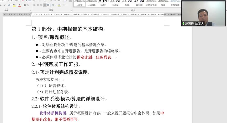
Task: Toggle justify alignment
Action: click(45, 5)
